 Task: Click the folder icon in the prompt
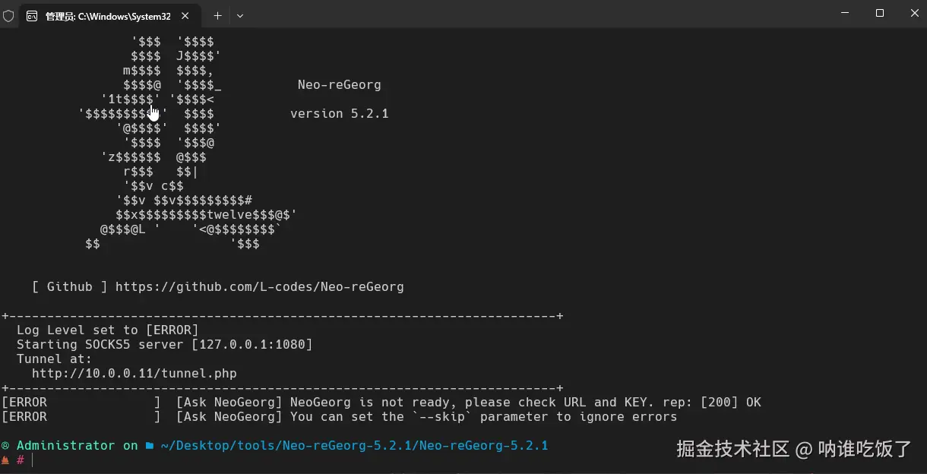point(150,446)
